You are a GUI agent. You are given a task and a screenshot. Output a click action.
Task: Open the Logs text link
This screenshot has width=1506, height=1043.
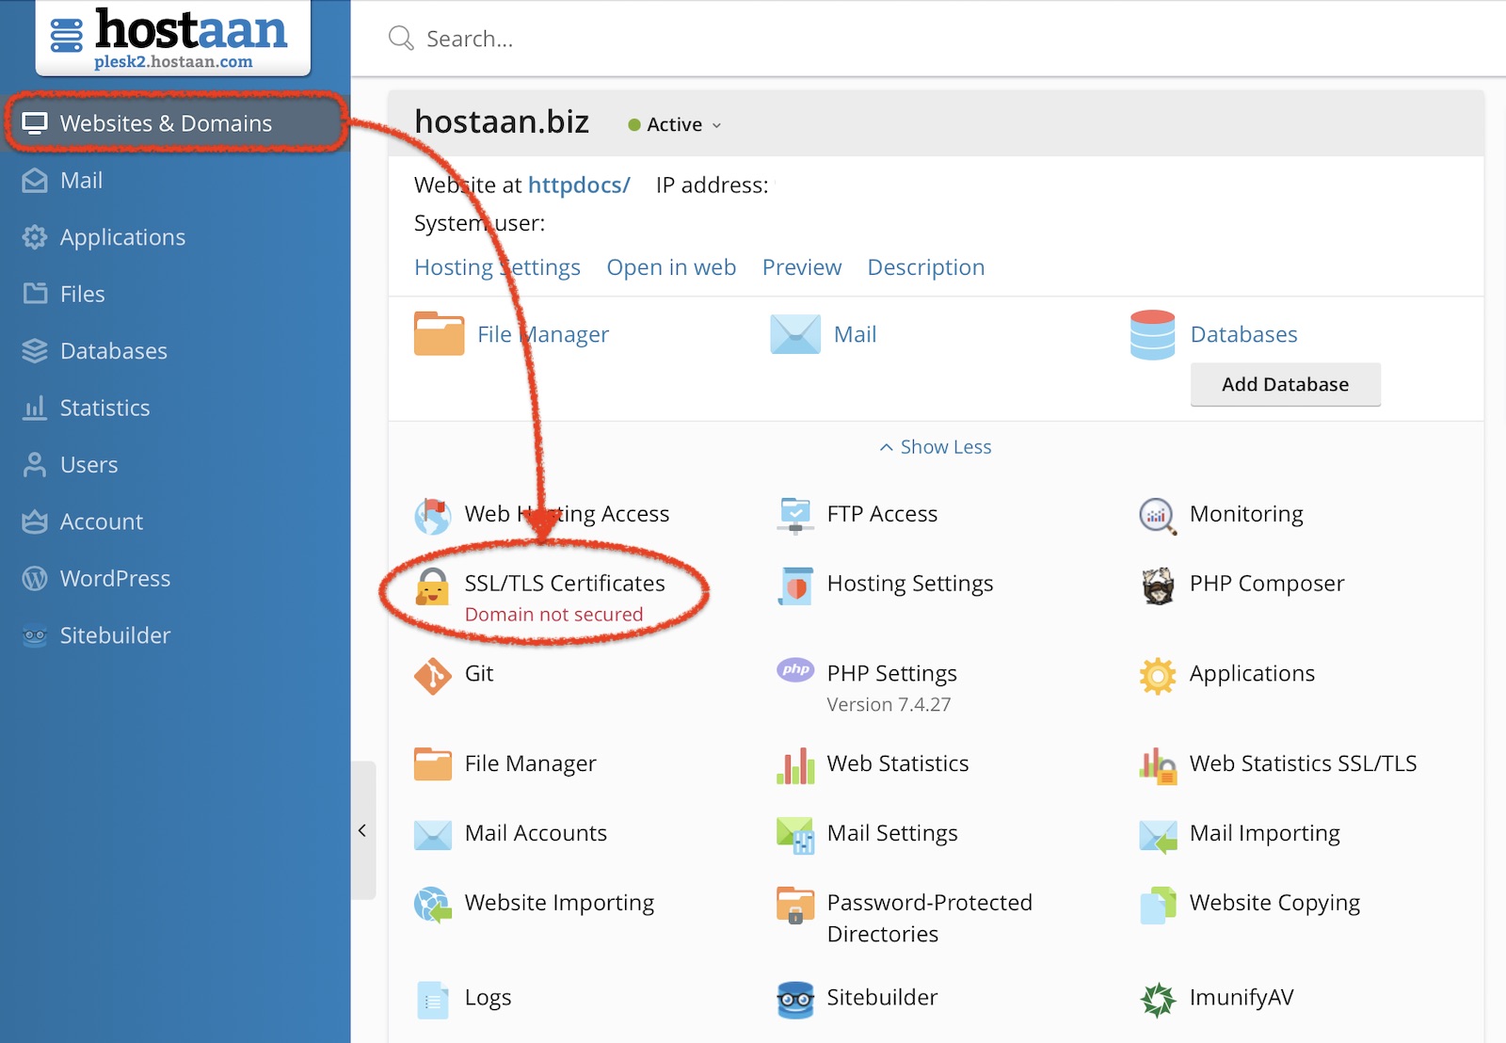[488, 998]
